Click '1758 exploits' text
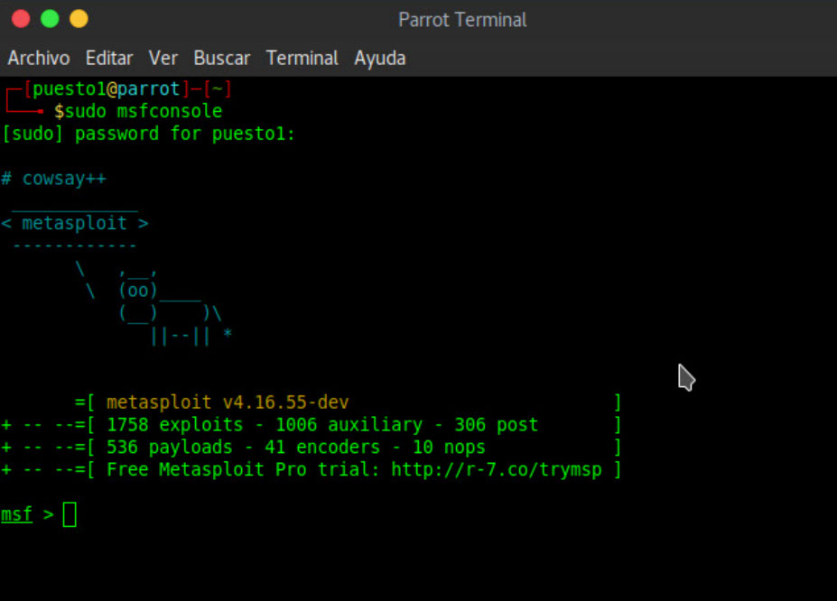This screenshot has width=837, height=601. click(174, 425)
